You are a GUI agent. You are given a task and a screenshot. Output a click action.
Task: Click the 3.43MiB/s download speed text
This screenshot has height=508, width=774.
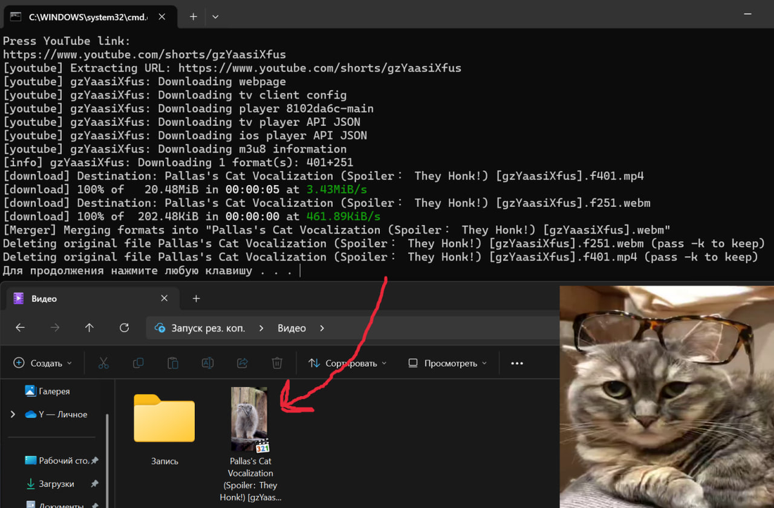click(337, 190)
